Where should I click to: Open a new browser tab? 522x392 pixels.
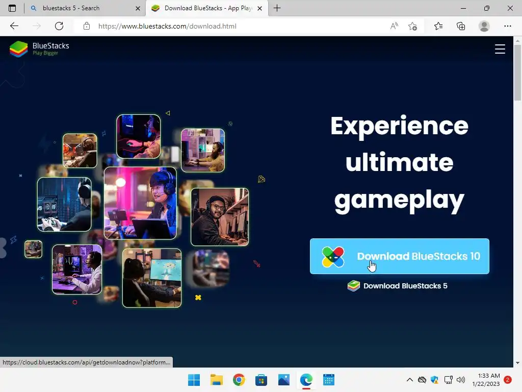277,8
